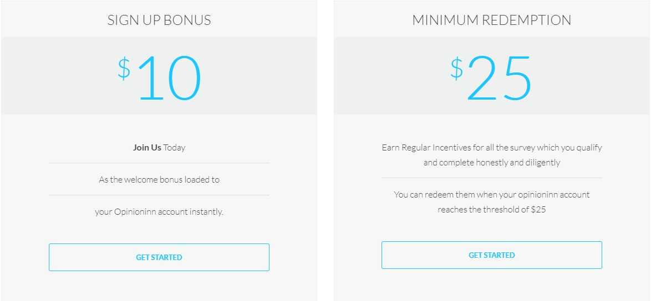Click 'You can redeem them when' sentence
651x301 pixels.
491,195
